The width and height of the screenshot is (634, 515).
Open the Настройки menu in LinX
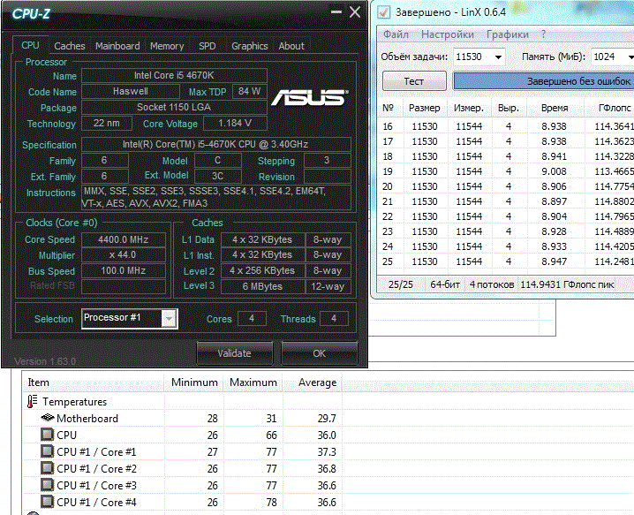[448, 34]
